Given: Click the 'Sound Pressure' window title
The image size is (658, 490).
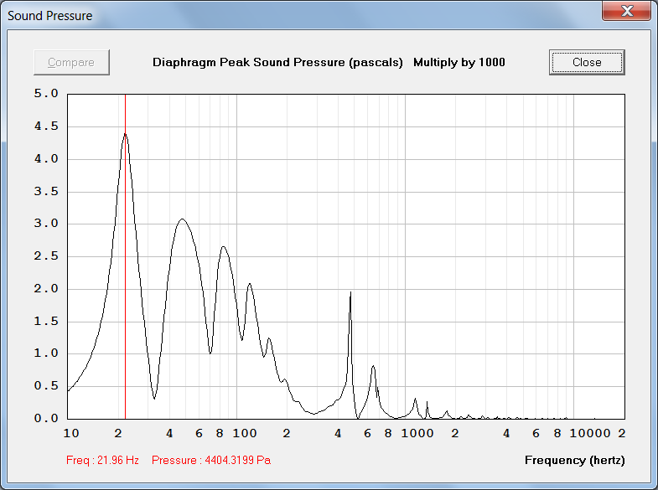Looking at the screenshot, I should tap(50, 16).
